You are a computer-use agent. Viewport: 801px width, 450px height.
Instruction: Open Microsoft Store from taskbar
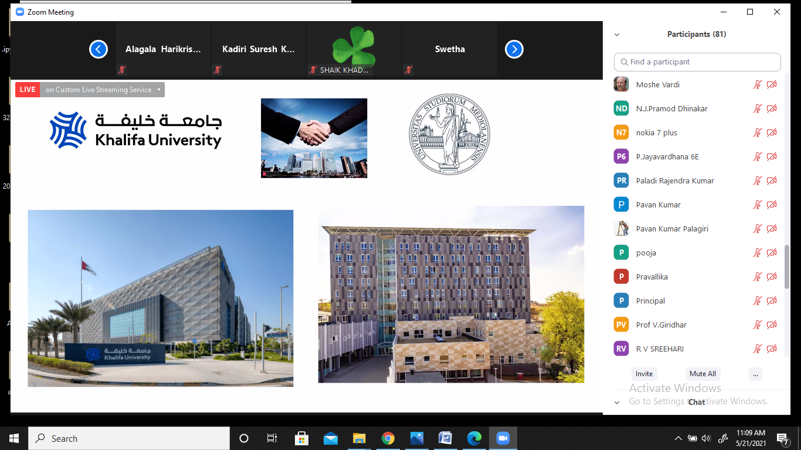point(301,438)
